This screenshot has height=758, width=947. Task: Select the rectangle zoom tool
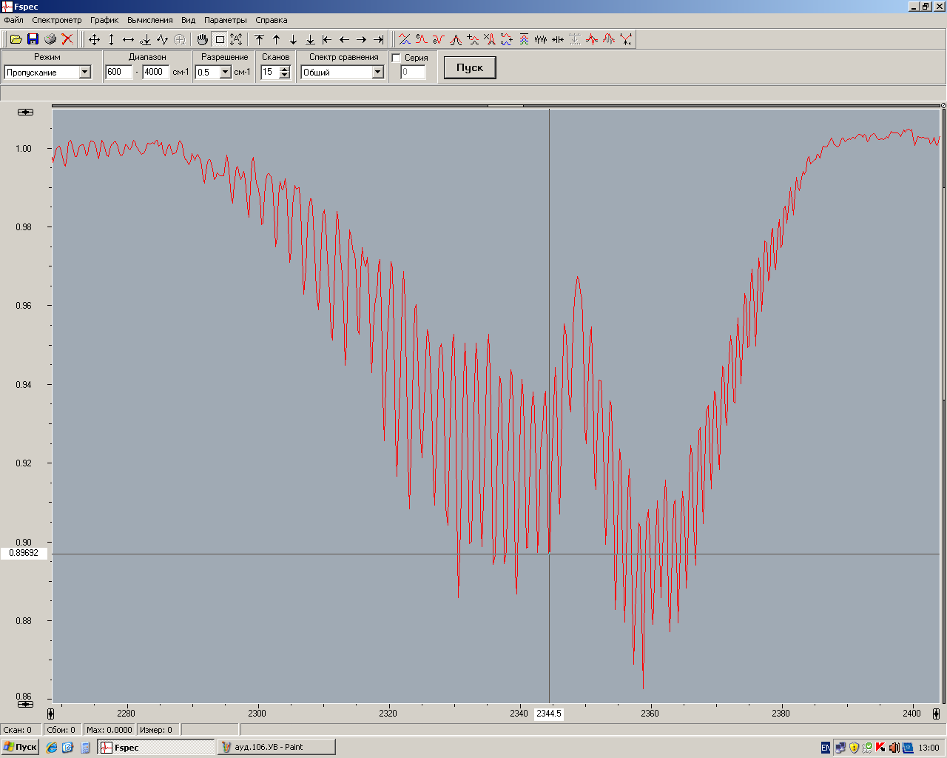click(x=219, y=39)
